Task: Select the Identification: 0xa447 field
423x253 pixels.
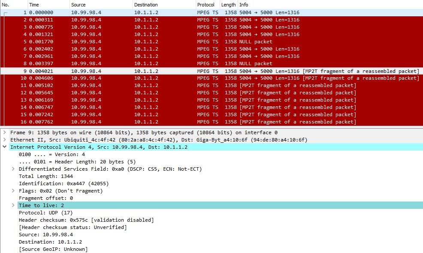Action: pyautogui.click(x=63, y=184)
